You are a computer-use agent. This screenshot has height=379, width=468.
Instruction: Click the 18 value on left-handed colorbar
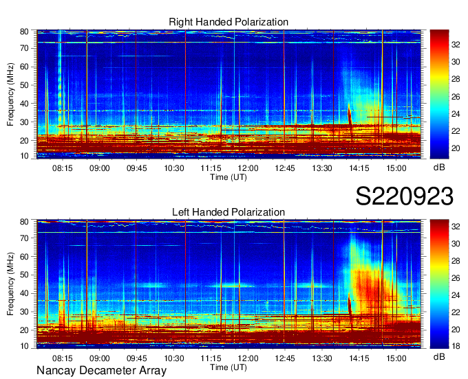click(x=456, y=346)
